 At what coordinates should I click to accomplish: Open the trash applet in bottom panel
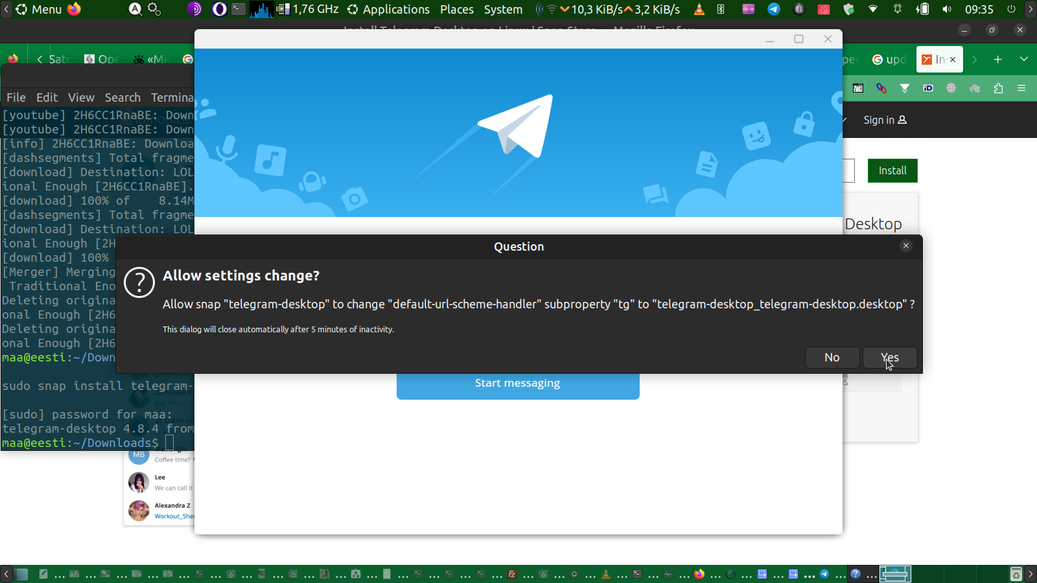click(1016, 574)
